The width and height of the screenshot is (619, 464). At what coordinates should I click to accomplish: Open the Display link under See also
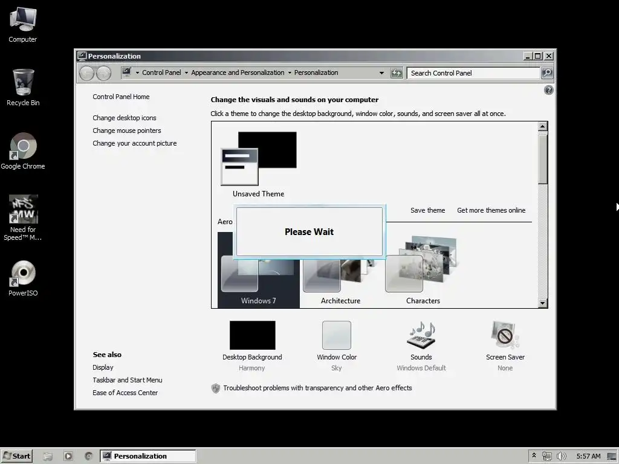(103, 367)
